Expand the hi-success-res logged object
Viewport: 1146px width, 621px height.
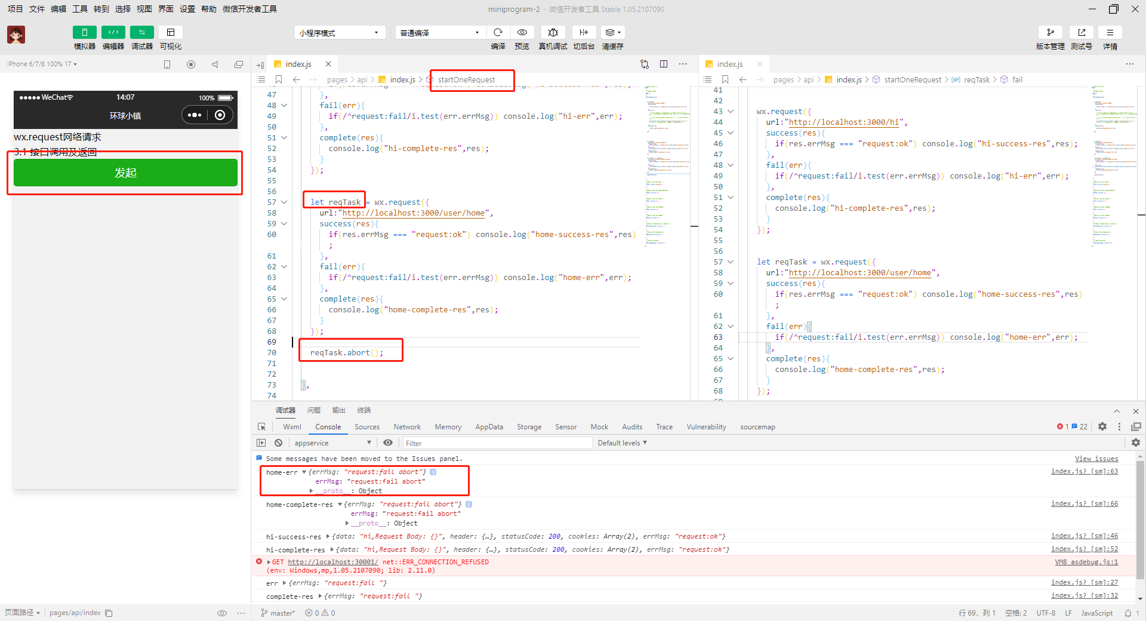point(328,537)
